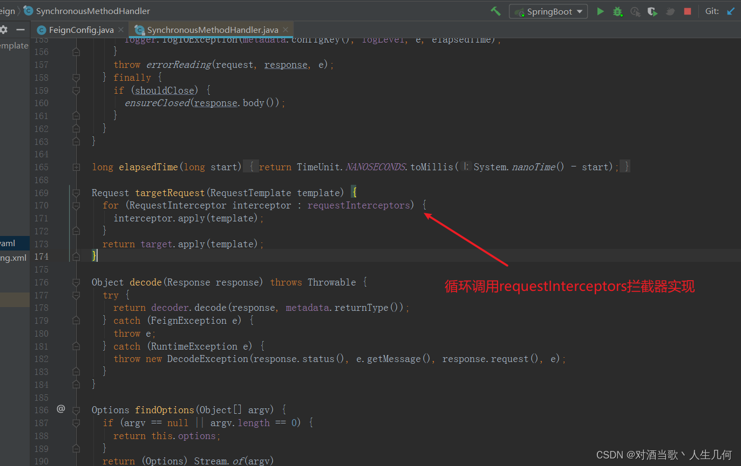Open project panel settings gear icon
The width and height of the screenshot is (741, 466).
click(4, 30)
